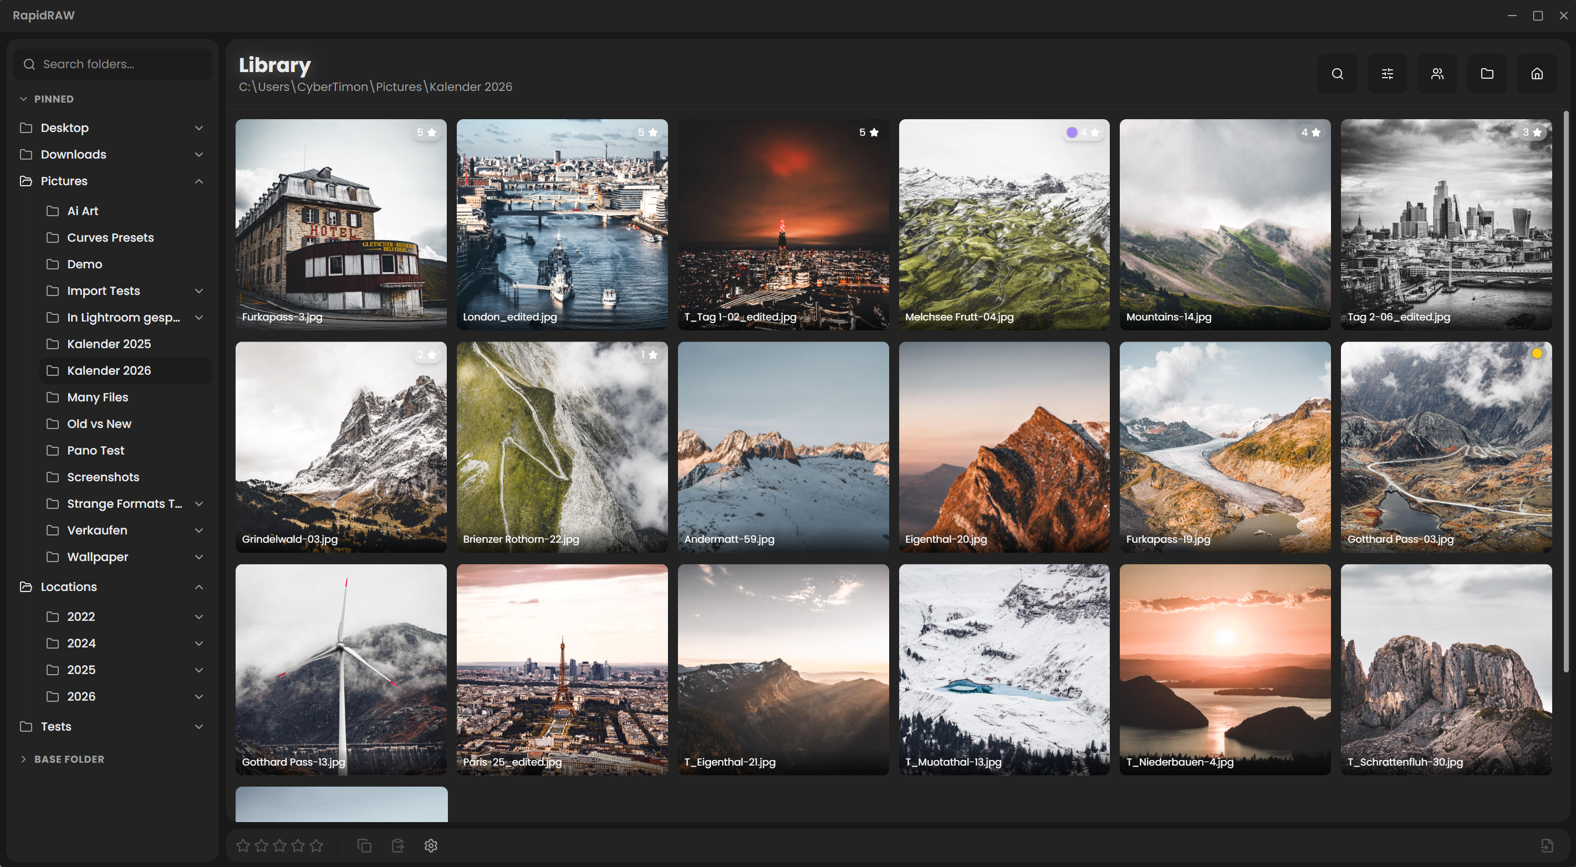The image size is (1576, 867).
Task: Open the Andermatt-59.jpg thumbnail
Action: click(783, 447)
